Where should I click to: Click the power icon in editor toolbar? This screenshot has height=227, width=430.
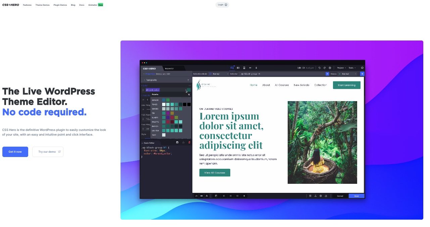tap(362, 68)
